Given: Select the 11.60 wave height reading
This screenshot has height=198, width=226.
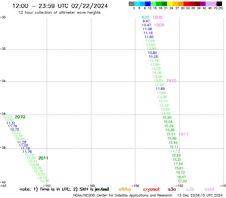Looking at the screenshot, I should 149,37.
